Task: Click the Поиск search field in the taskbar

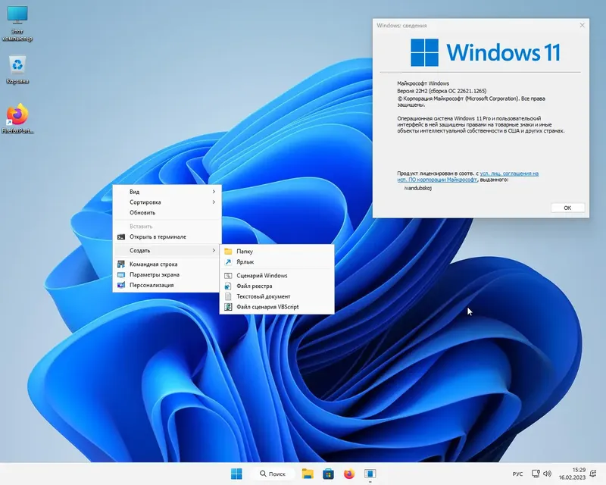Action: [x=274, y=474]
